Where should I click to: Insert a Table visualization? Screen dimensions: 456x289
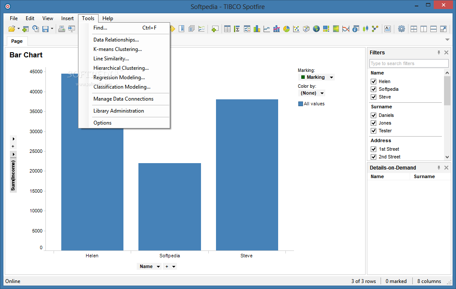coord(228,29)
